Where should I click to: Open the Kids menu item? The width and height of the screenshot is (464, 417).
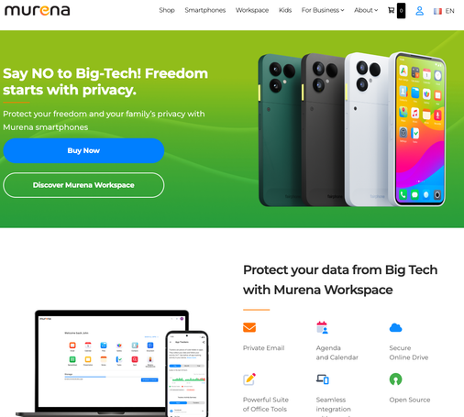tap(285, 10)
